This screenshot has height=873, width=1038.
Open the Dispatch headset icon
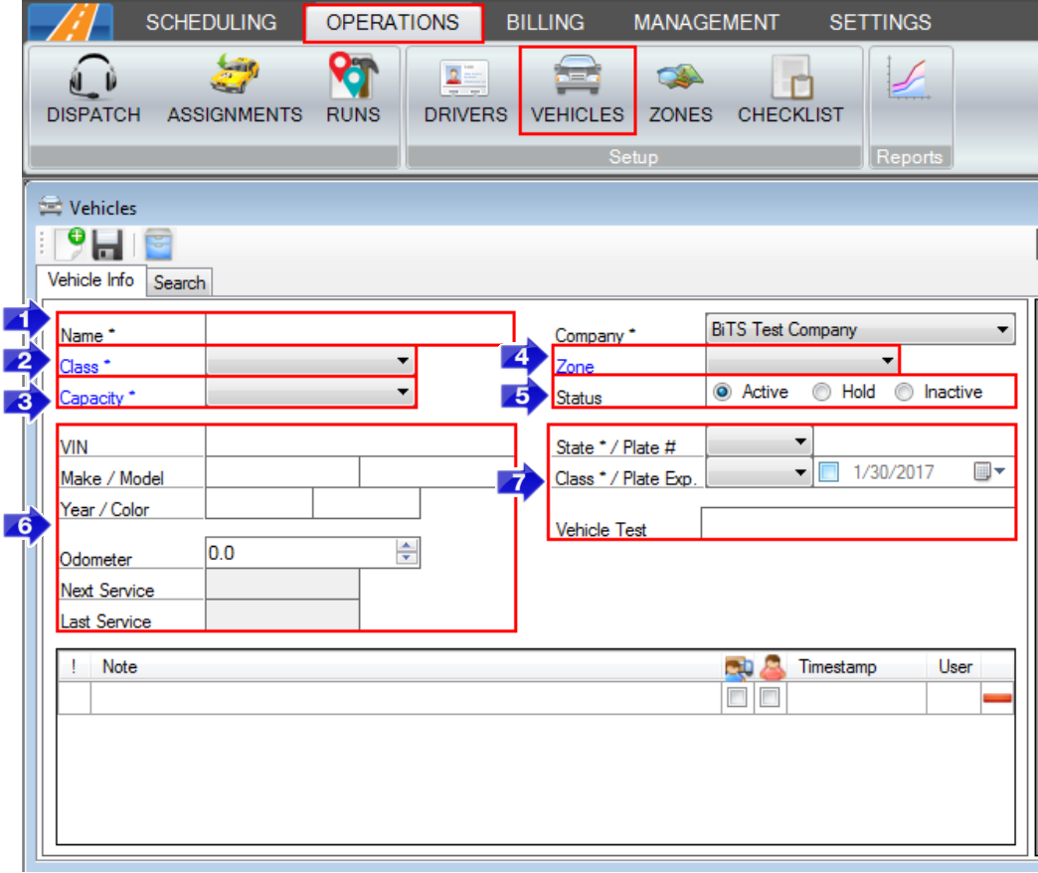click(x=93, y=78)
